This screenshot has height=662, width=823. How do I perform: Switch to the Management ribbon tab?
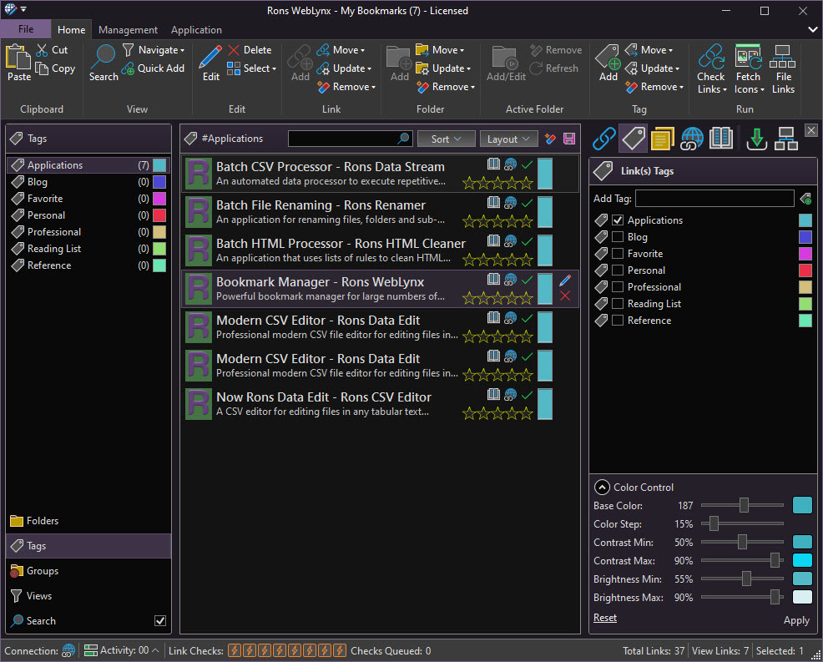[x=128, y=30]
